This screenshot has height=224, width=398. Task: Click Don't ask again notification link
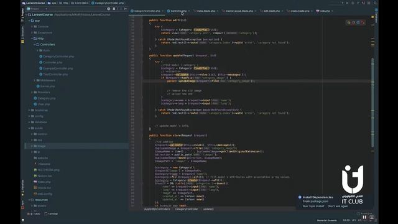point(338,206)
